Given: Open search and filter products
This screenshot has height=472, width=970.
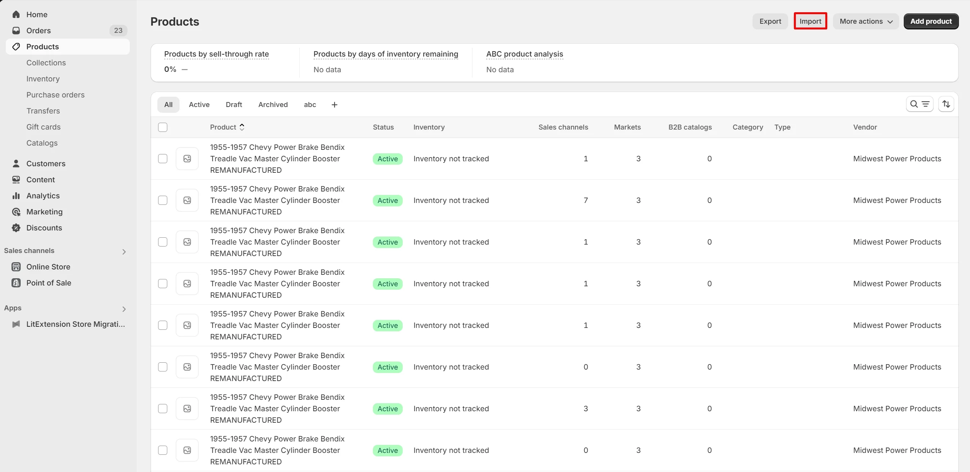Looking at the screenshot, I should pyautogui.click(x=919, y=104).
